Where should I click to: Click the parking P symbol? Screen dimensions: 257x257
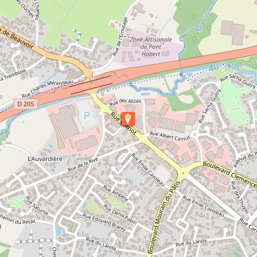click(87, 116)
